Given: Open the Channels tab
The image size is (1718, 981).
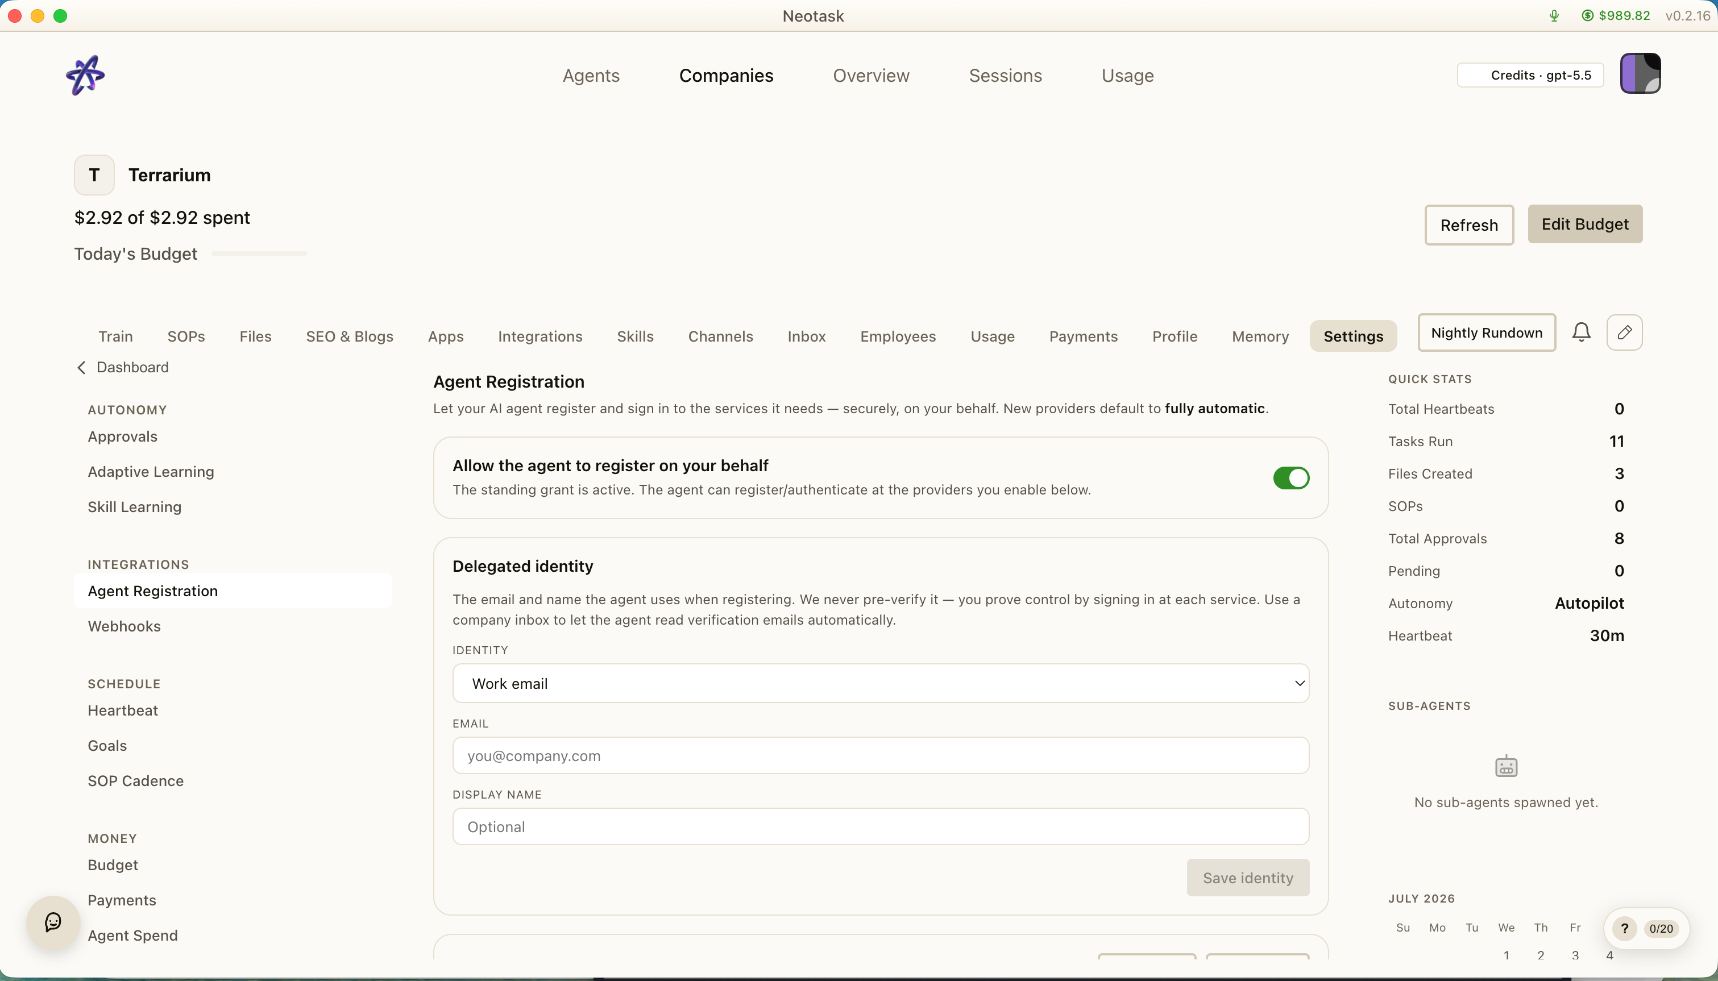Looking at the screenshot, I should (720, 336).
